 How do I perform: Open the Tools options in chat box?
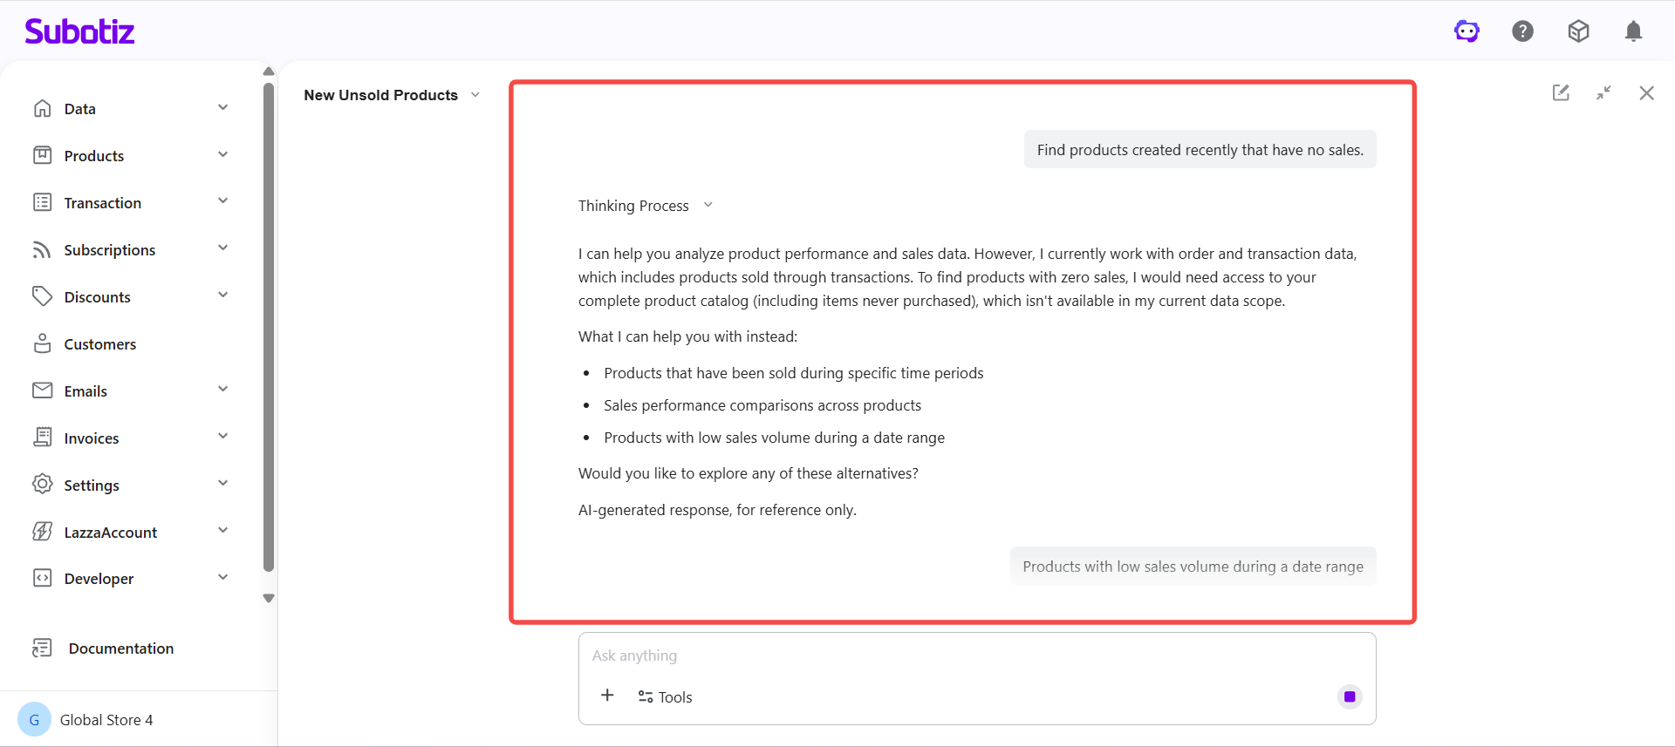(x=665, y=696)
